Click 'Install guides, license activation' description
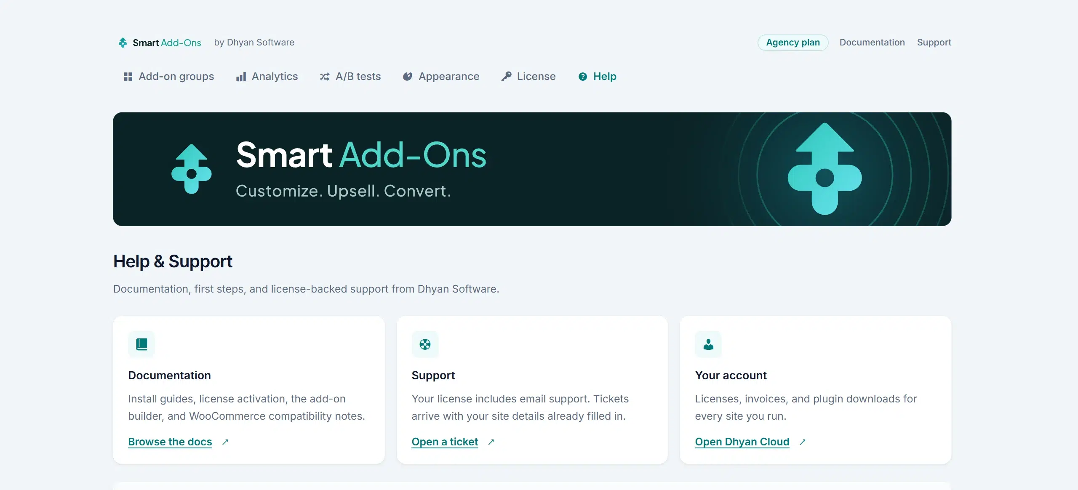Viewport: 1078px width, 490px height. (246, 407)
